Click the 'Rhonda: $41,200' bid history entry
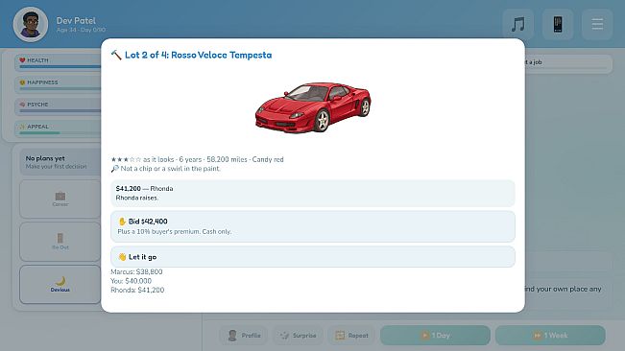Image resolution: width=625 pixels, height=351 pixels. [x=137, y=291]
